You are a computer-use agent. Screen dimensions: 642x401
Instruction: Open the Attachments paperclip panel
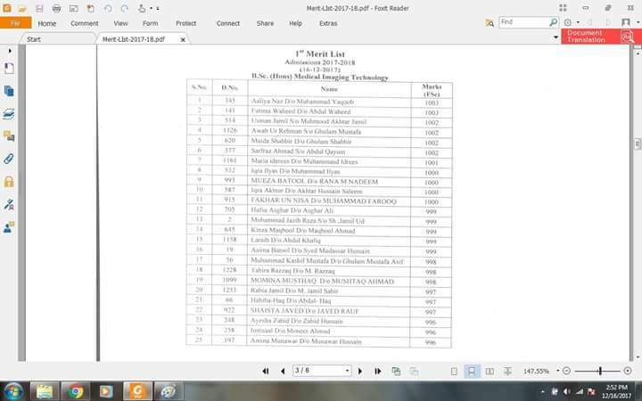pos(9,159)
